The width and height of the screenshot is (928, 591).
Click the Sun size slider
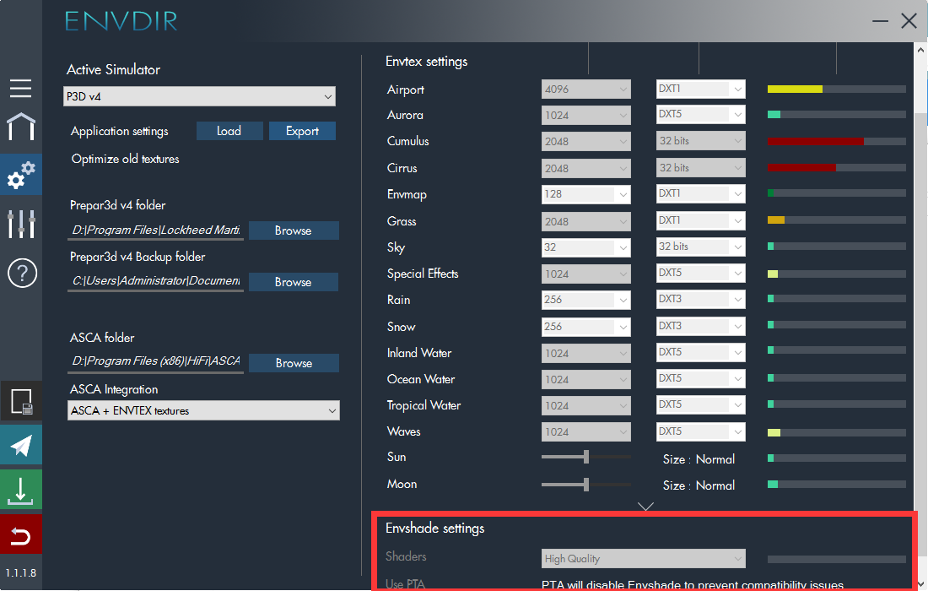(x=585, y=457)
